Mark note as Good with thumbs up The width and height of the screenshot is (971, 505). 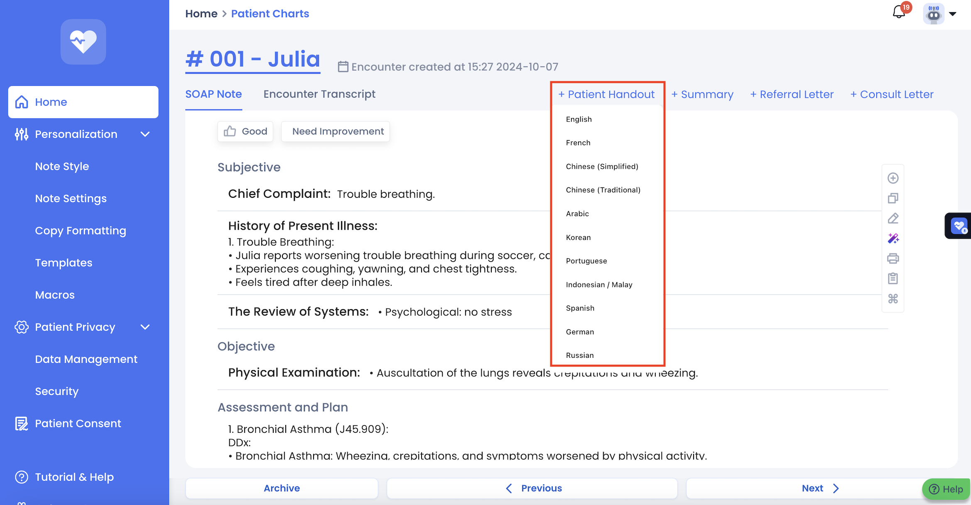click(x=245, y=131)
